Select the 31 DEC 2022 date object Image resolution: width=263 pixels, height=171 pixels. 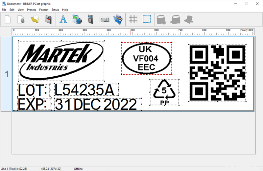tap(98, 104)
